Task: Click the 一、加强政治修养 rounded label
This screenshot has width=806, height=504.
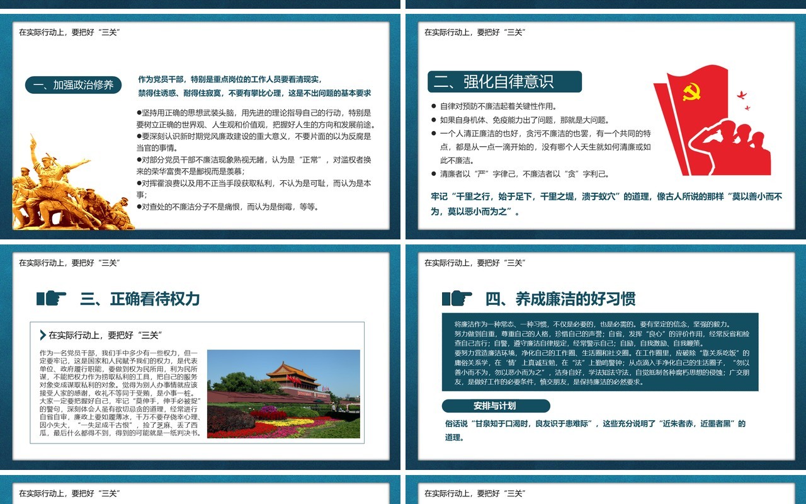Action: 73,85
